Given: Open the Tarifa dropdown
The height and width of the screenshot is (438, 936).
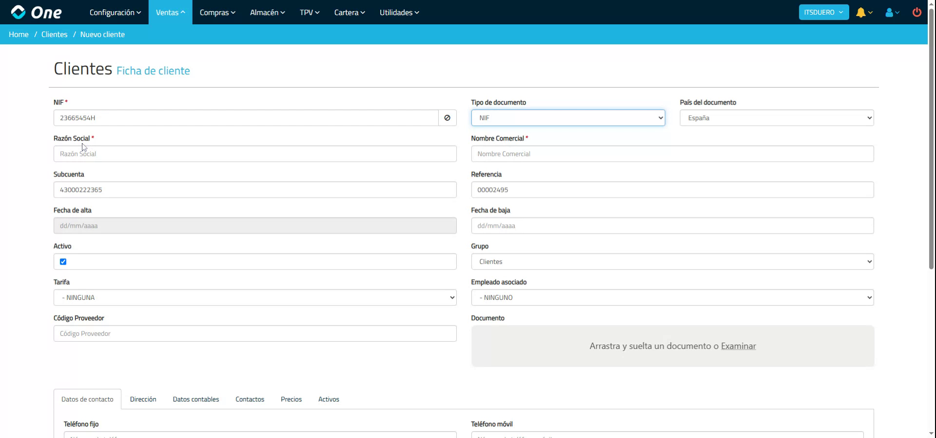Looking at the screenshot, I should (254, 297).
